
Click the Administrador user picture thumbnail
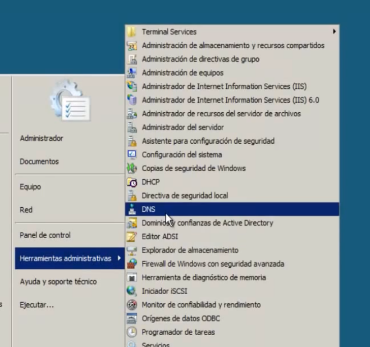(x=70, y=101)
